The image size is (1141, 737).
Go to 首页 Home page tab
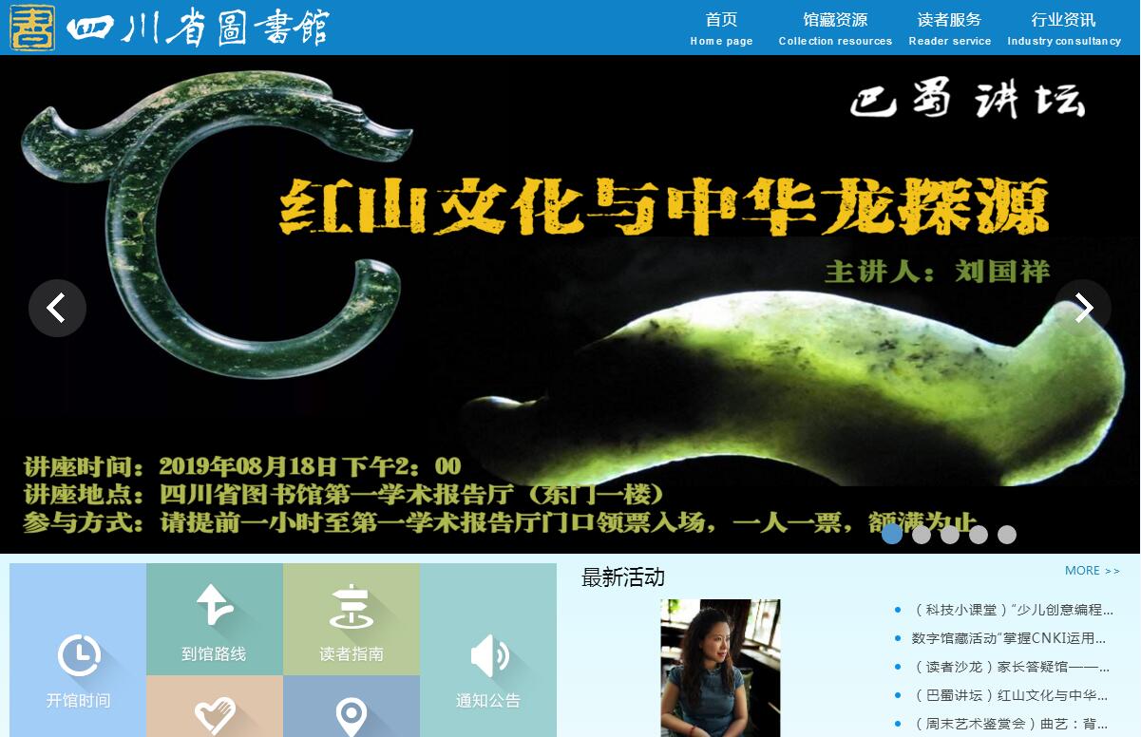click(x=721, y=28)
